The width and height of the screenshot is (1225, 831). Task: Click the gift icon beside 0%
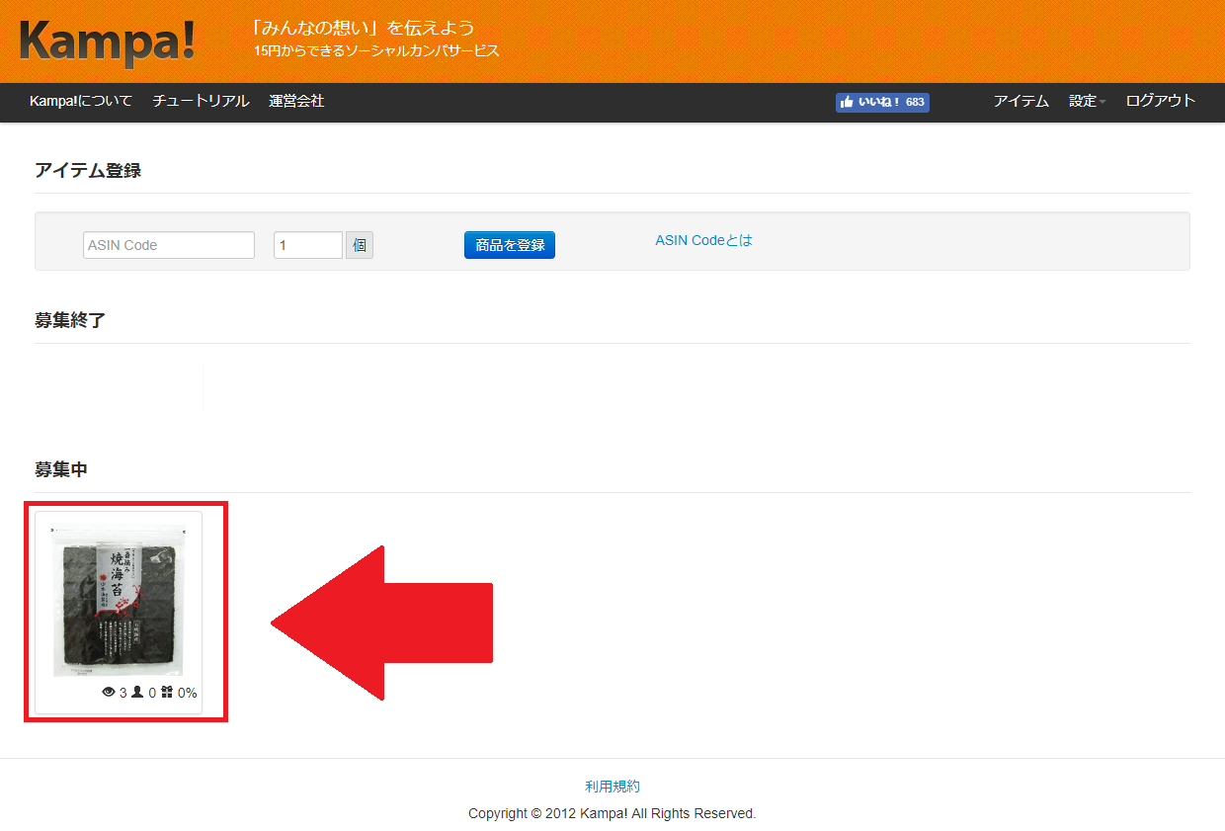(x=167, y=693)
